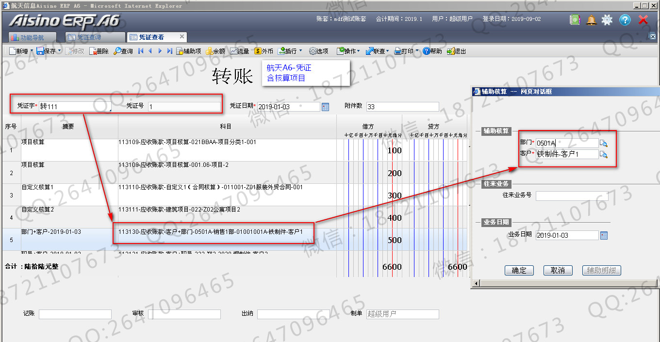Go to the next voucher record
Image resolution: width=660 pixels, height=342 pixels.
tap(160, 51)
